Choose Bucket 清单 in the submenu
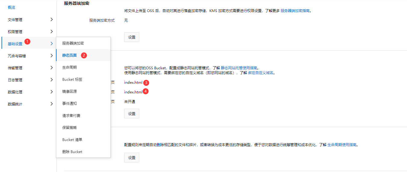 [x=83, y=139]
